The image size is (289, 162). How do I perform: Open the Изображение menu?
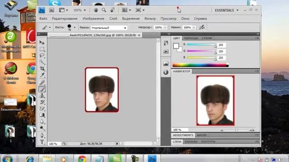93,19
